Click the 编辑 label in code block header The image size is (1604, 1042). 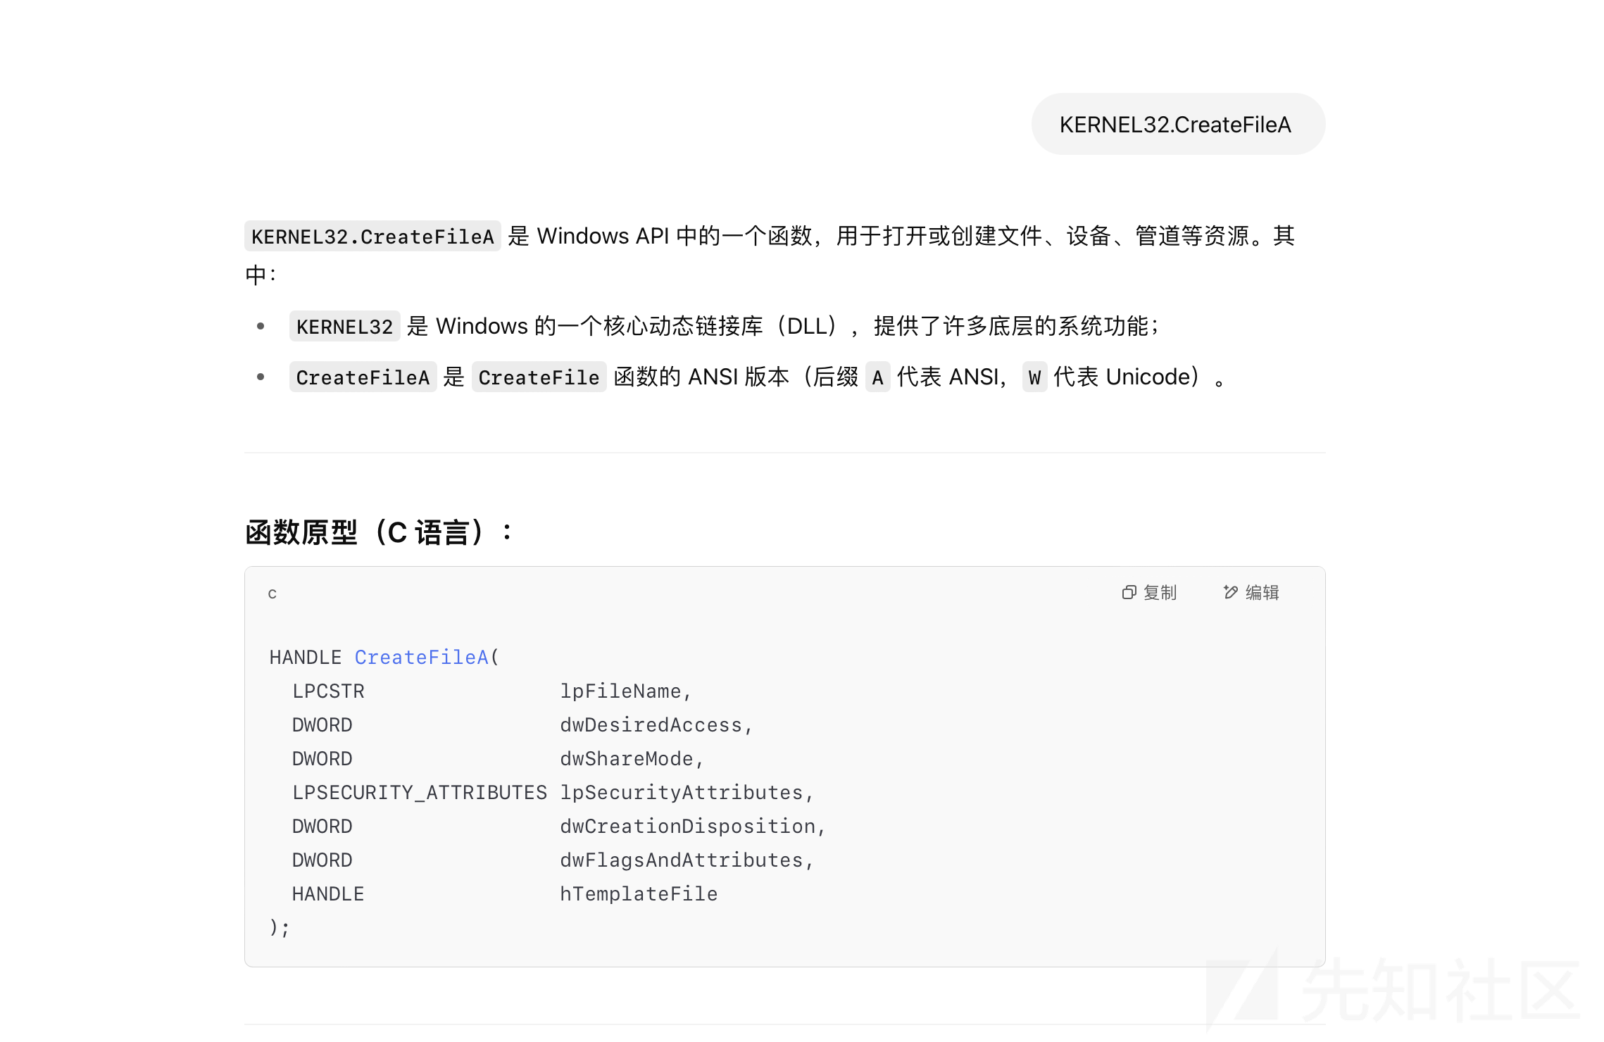click(x=1262, y=593)
